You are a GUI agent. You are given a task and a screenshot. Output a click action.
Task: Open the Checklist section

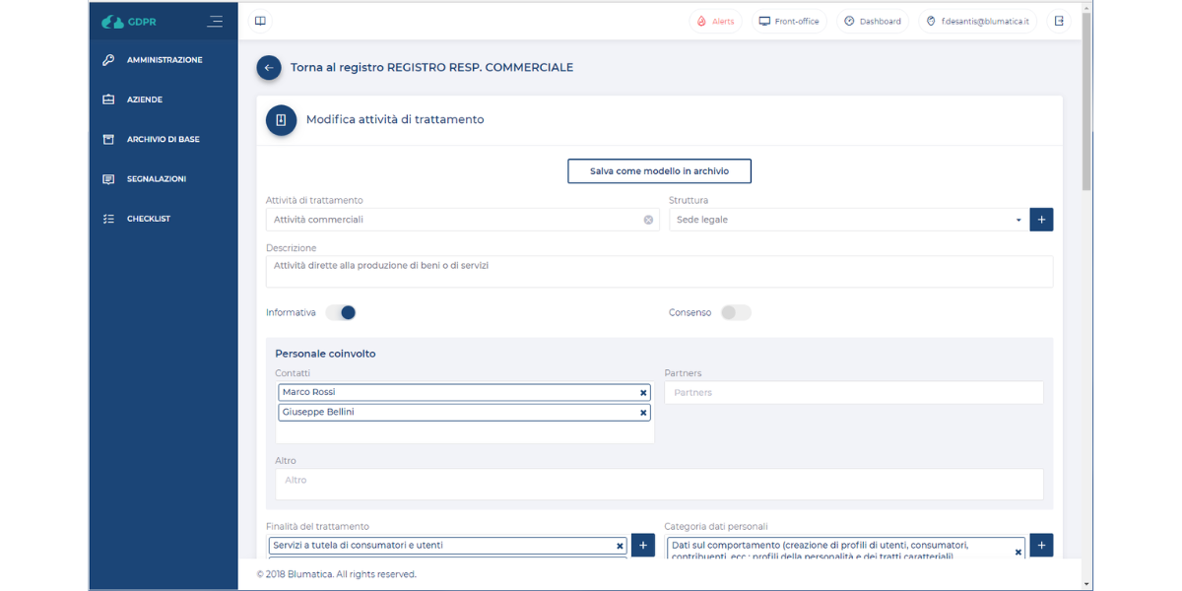pyautogui.click(x=148, y=219)
